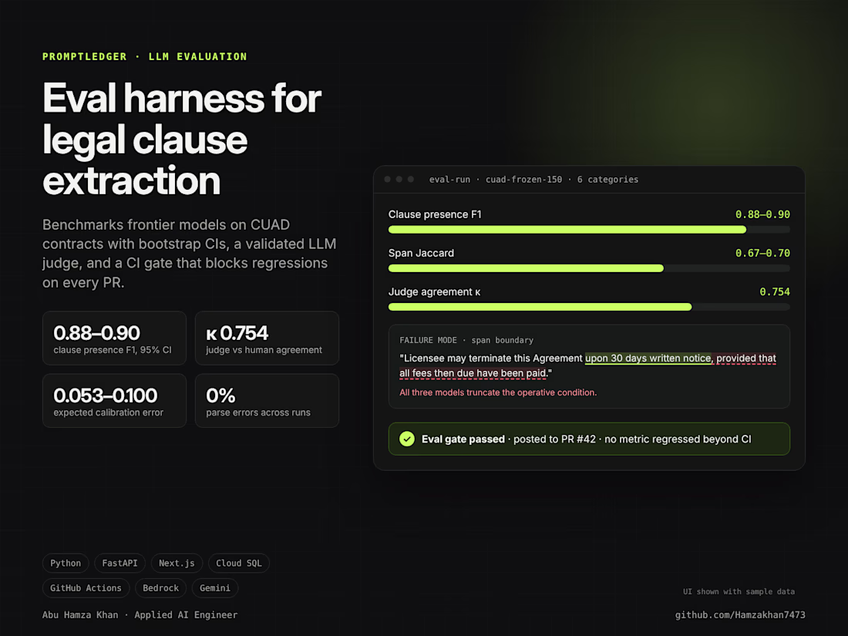Click the third window dot in eval-run header
The image size is (848, 636).
tap(411, 179)
